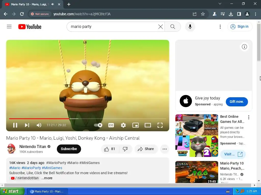This screenshot has height=195, width=261.
Task: Close the Mario Party 10 tab
Action: click(x=59, y=4)
